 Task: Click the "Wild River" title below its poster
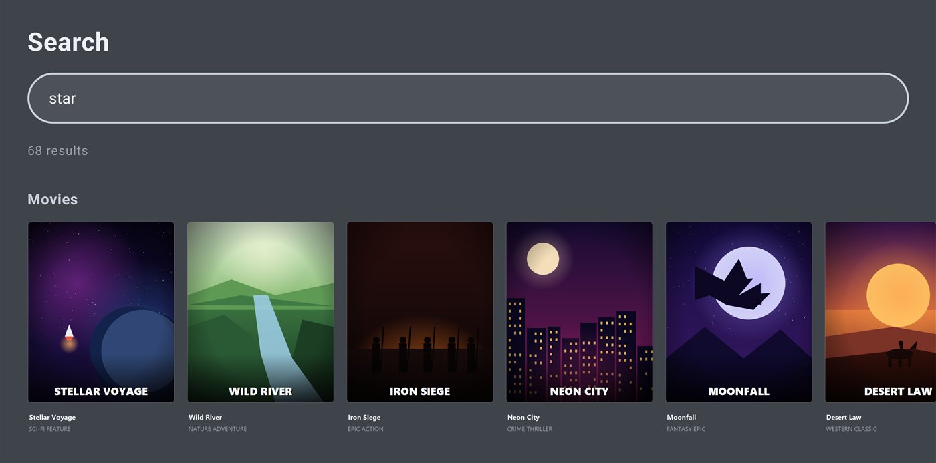(x=205, y=418)
